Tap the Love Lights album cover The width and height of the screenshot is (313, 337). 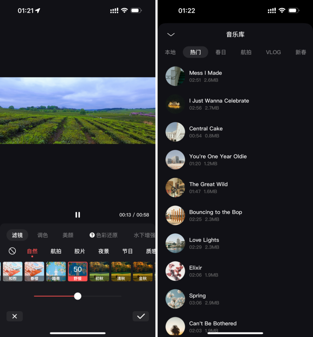175,243
